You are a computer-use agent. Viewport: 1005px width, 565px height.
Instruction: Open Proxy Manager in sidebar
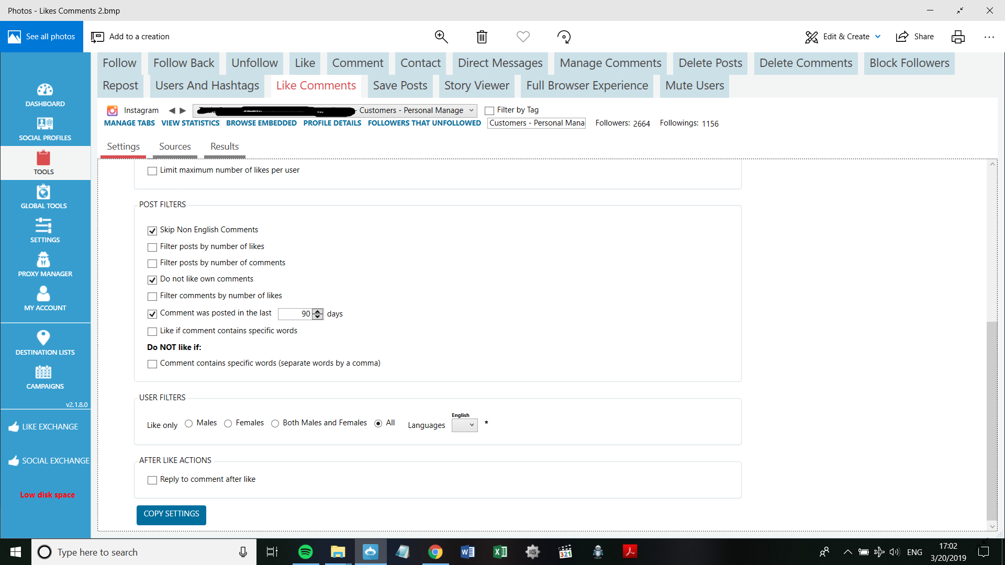[x=45, y=265]
